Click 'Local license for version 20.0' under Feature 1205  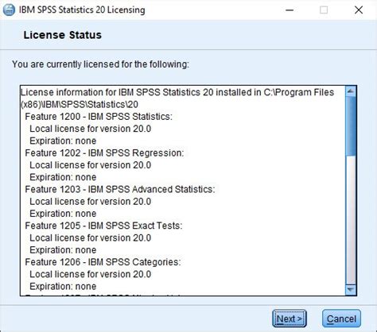pyautogui.click(x=90, y=238)
